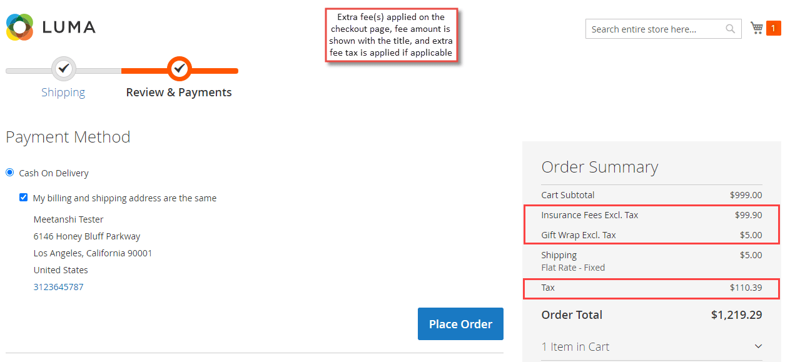The image size is (785, 362).
Task: Go back to the Shipping step
Action: pos(63,93)
